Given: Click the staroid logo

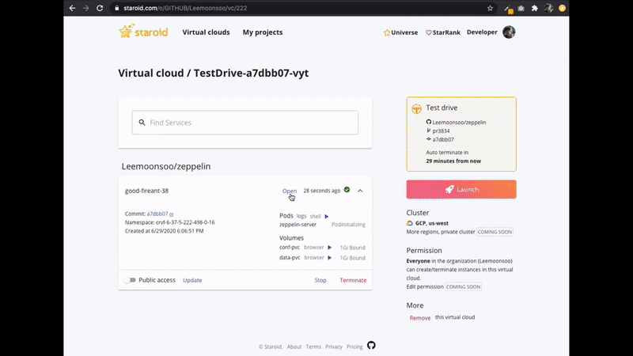Looking at the screenshot, I should (143, 32).
